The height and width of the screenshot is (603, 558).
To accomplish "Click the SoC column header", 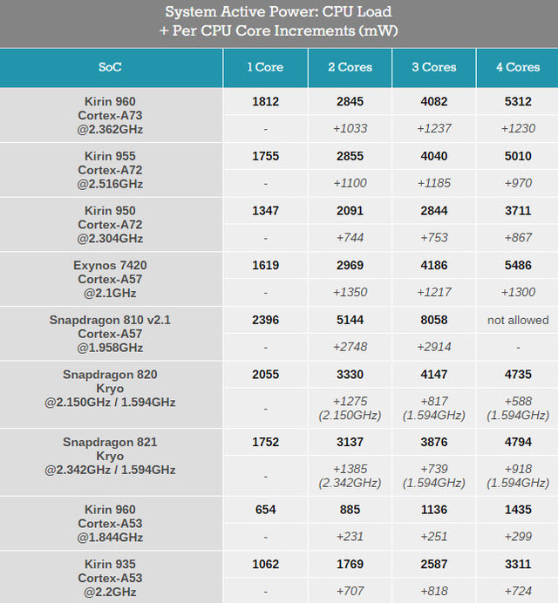I will click(111, 68).
